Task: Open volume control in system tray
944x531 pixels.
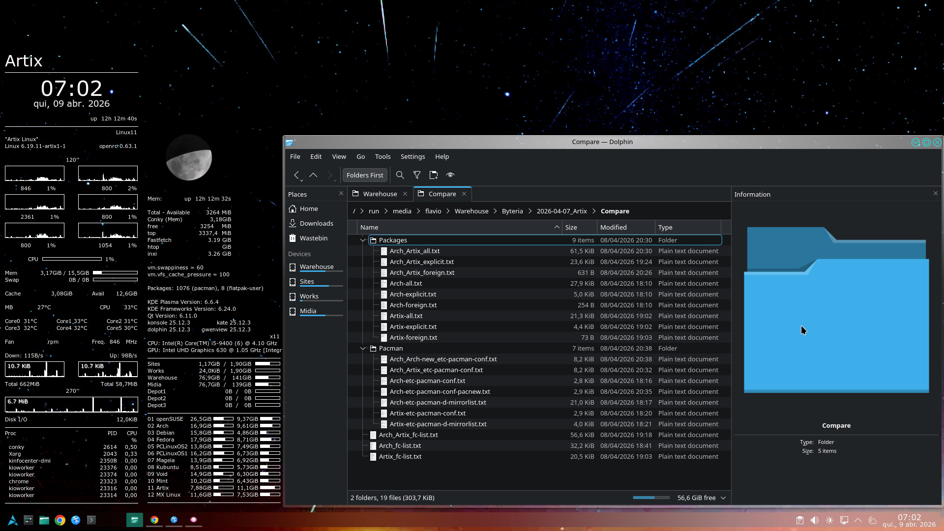Action: coord(815,520)
